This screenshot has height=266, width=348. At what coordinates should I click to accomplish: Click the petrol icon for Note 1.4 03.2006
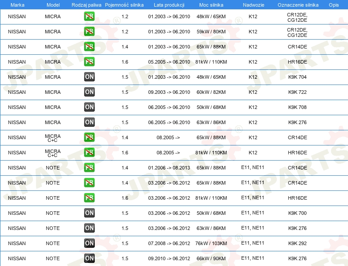[x=89, y=182]
